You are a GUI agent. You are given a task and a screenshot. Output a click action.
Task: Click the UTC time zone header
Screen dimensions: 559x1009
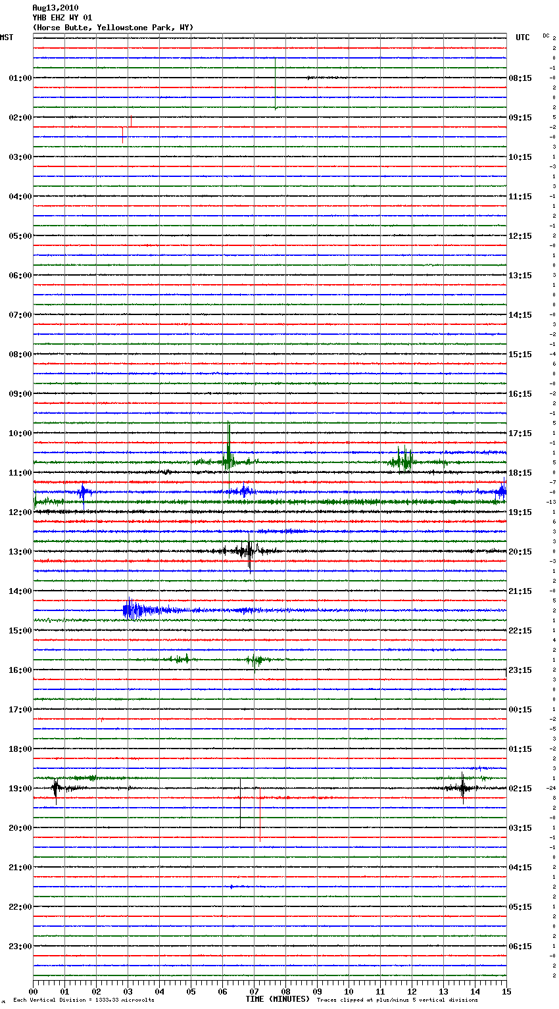point(523,37)
